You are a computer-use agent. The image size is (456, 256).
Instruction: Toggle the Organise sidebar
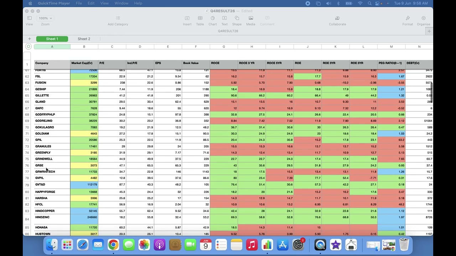424,21
